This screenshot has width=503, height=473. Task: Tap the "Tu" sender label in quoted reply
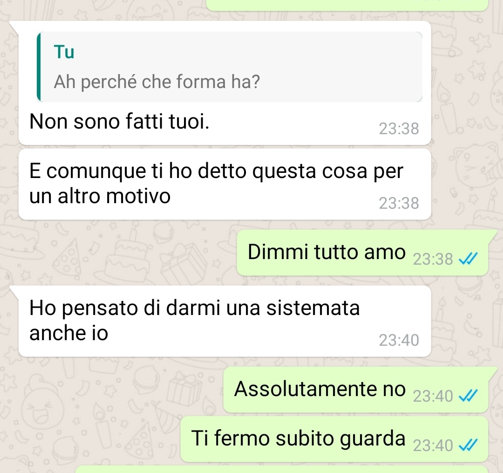click(64, 52)
